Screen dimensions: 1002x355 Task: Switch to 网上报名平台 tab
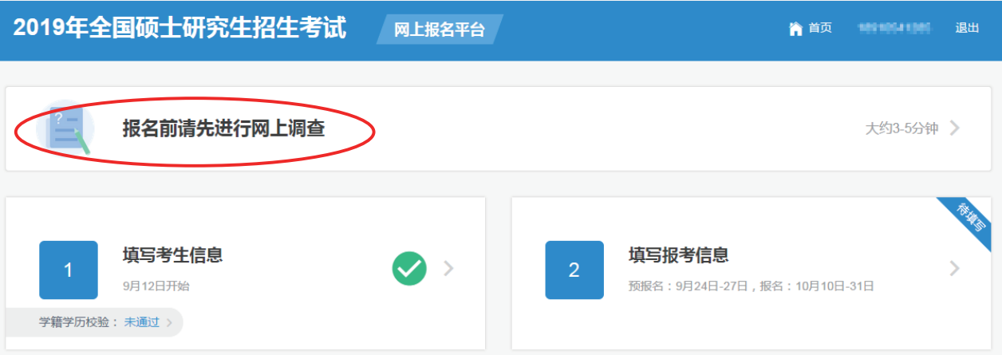(440, 30)
